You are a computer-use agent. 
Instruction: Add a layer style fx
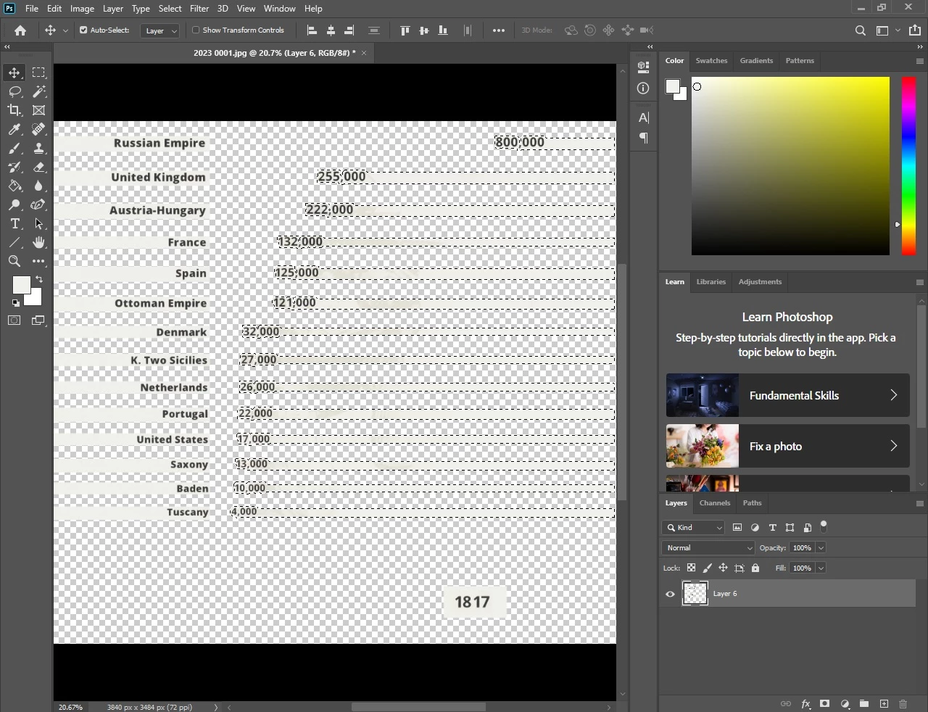click(x=805, y=703)
